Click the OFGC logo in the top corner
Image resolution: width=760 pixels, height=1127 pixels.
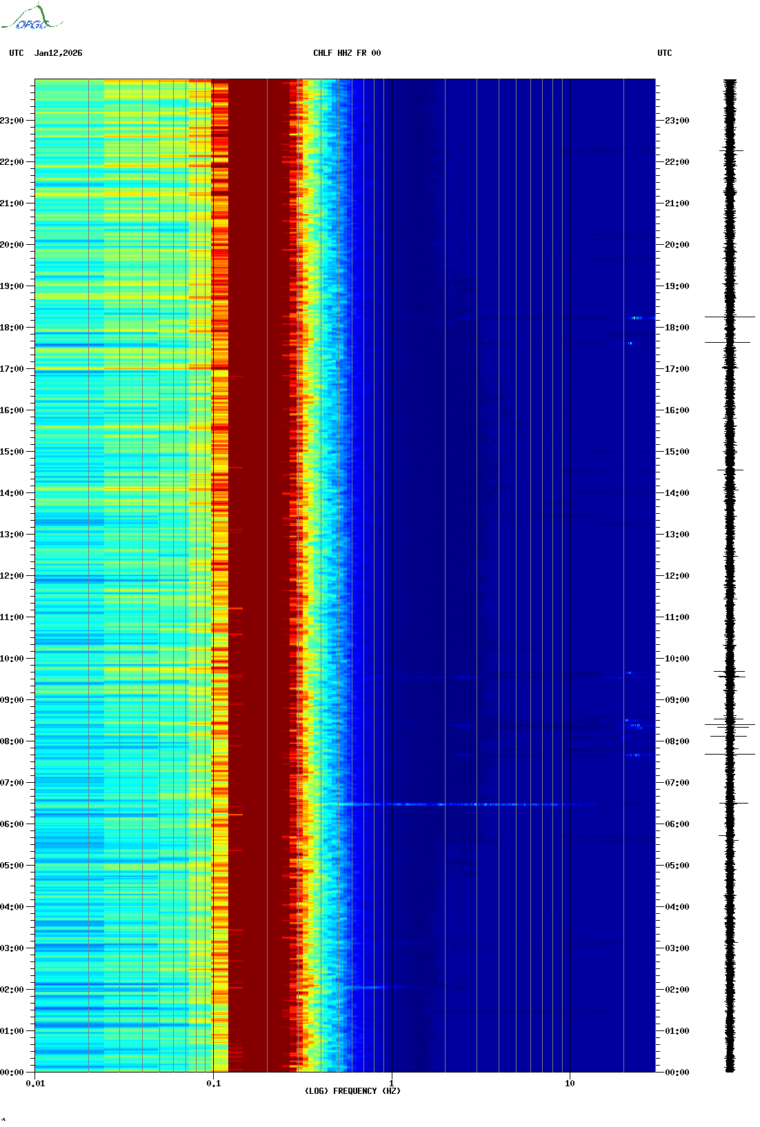pos(31,18)
